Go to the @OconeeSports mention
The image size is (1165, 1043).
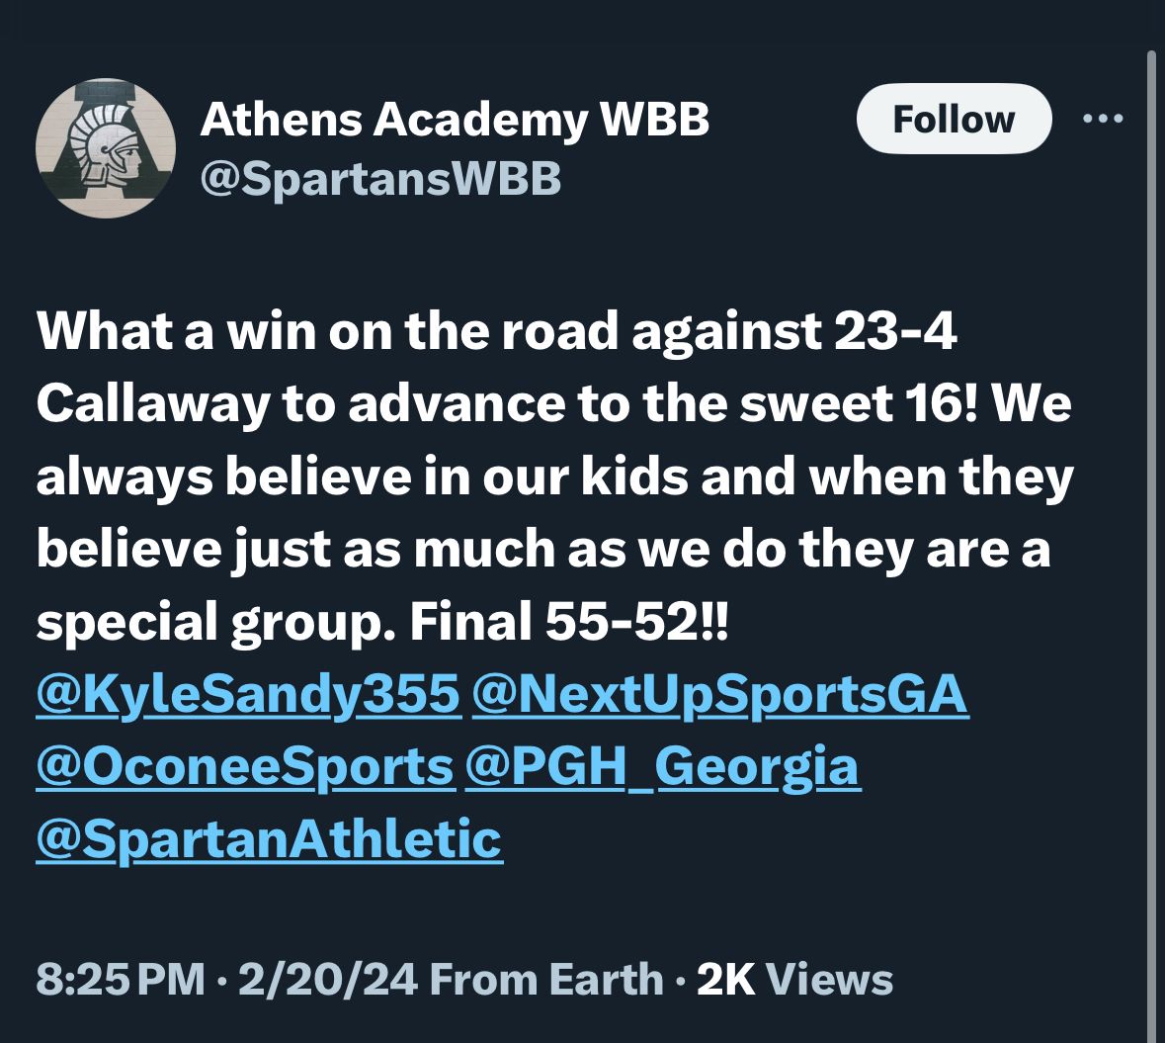tap(245, 766)
